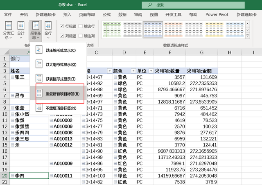
Task: Collapse 绿色 group in row 20
Action: (x=115, y=176)
